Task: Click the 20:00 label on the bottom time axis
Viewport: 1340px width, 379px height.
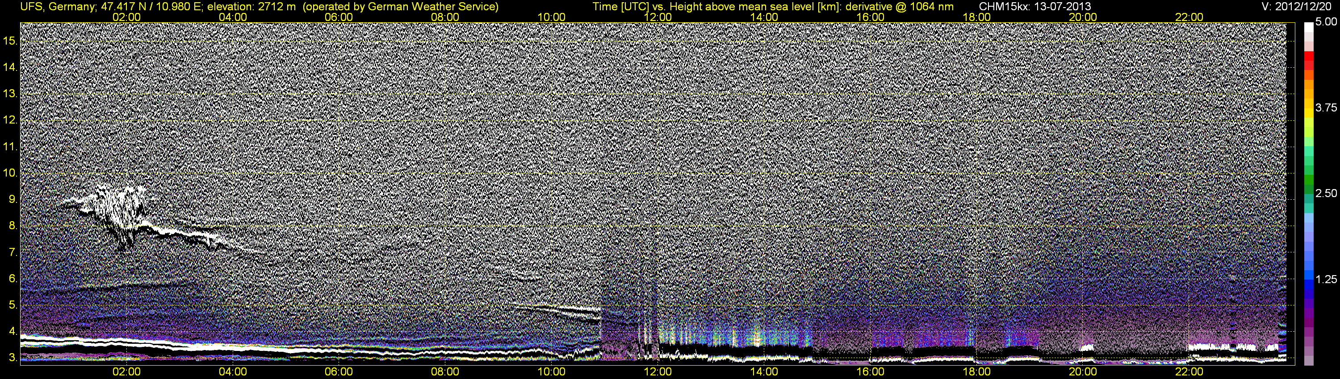Action: click(1083, 372)
